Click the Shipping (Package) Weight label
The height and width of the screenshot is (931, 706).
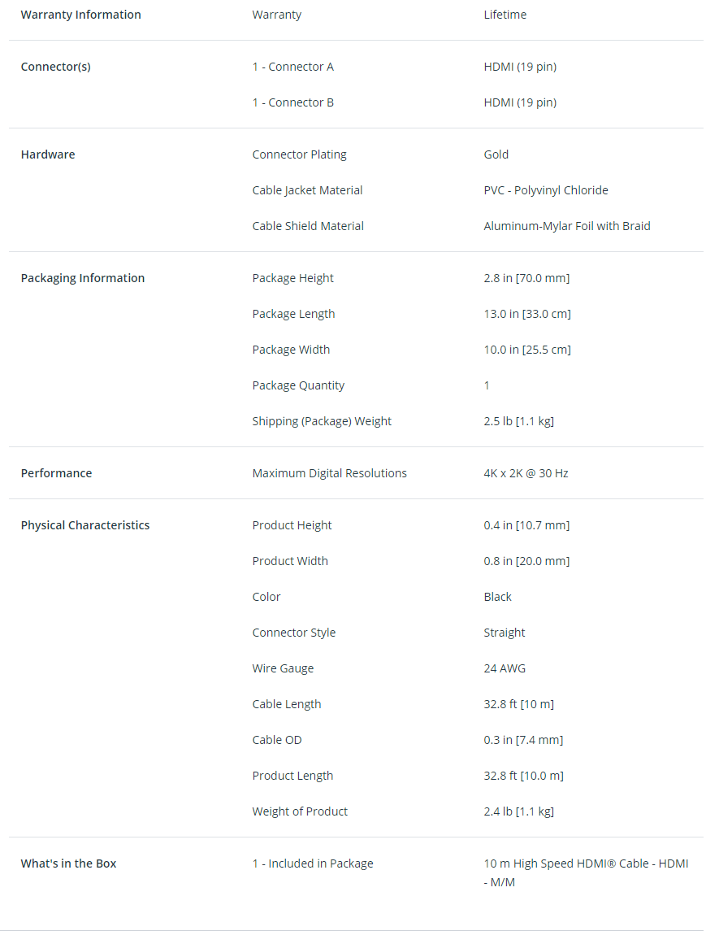322,421
